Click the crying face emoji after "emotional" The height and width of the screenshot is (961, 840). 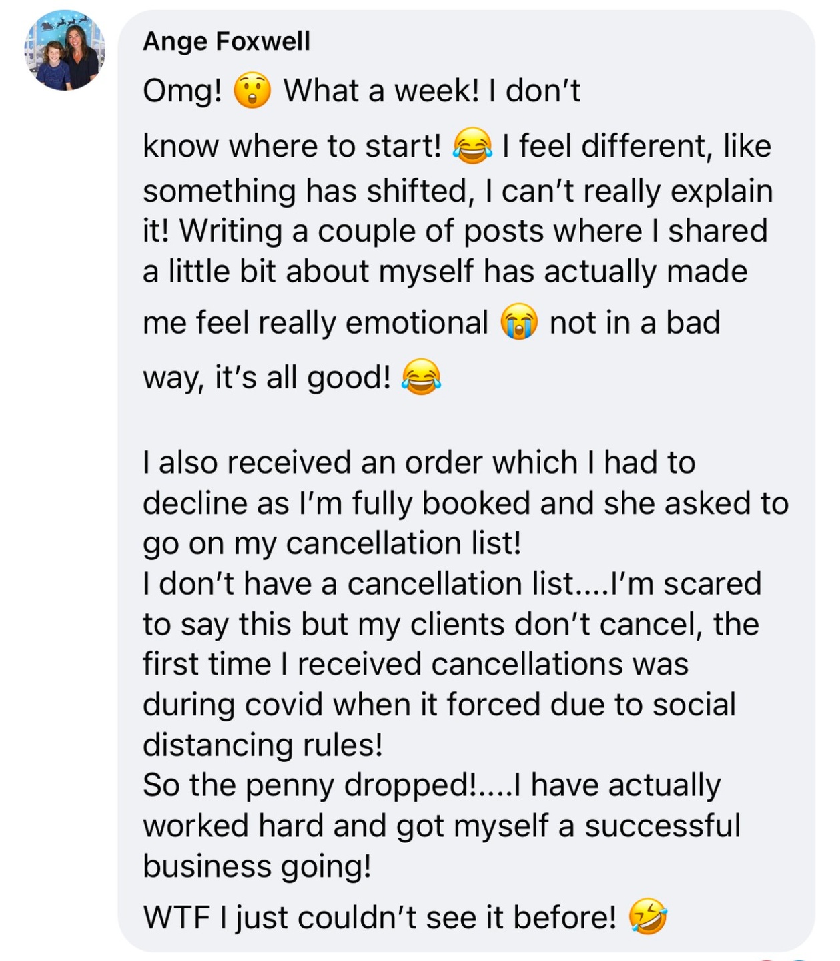pyautogui.click(x=519, y=322)
